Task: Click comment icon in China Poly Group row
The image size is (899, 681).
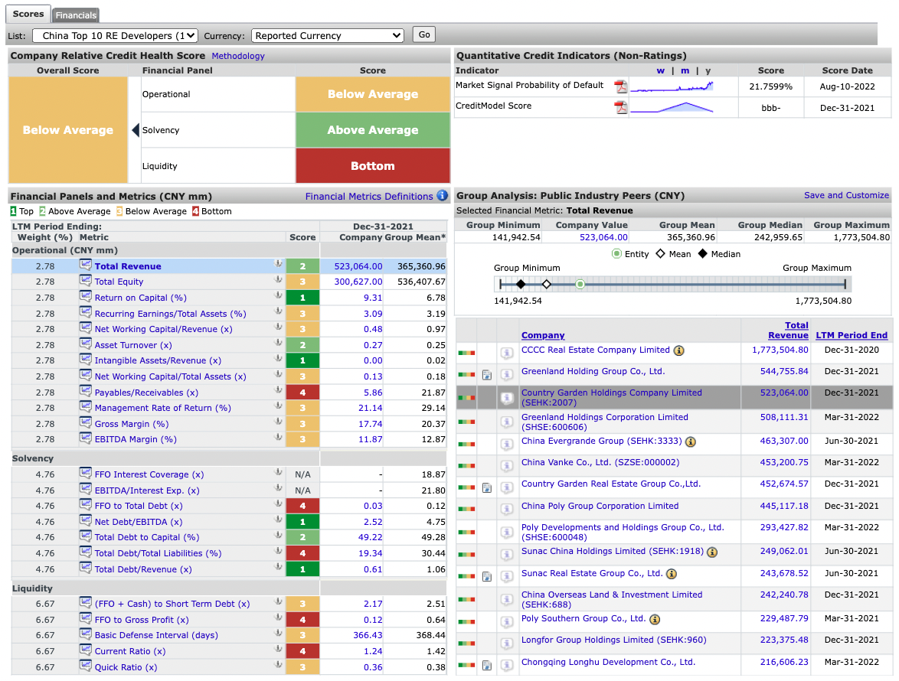Action: [506, 509]
